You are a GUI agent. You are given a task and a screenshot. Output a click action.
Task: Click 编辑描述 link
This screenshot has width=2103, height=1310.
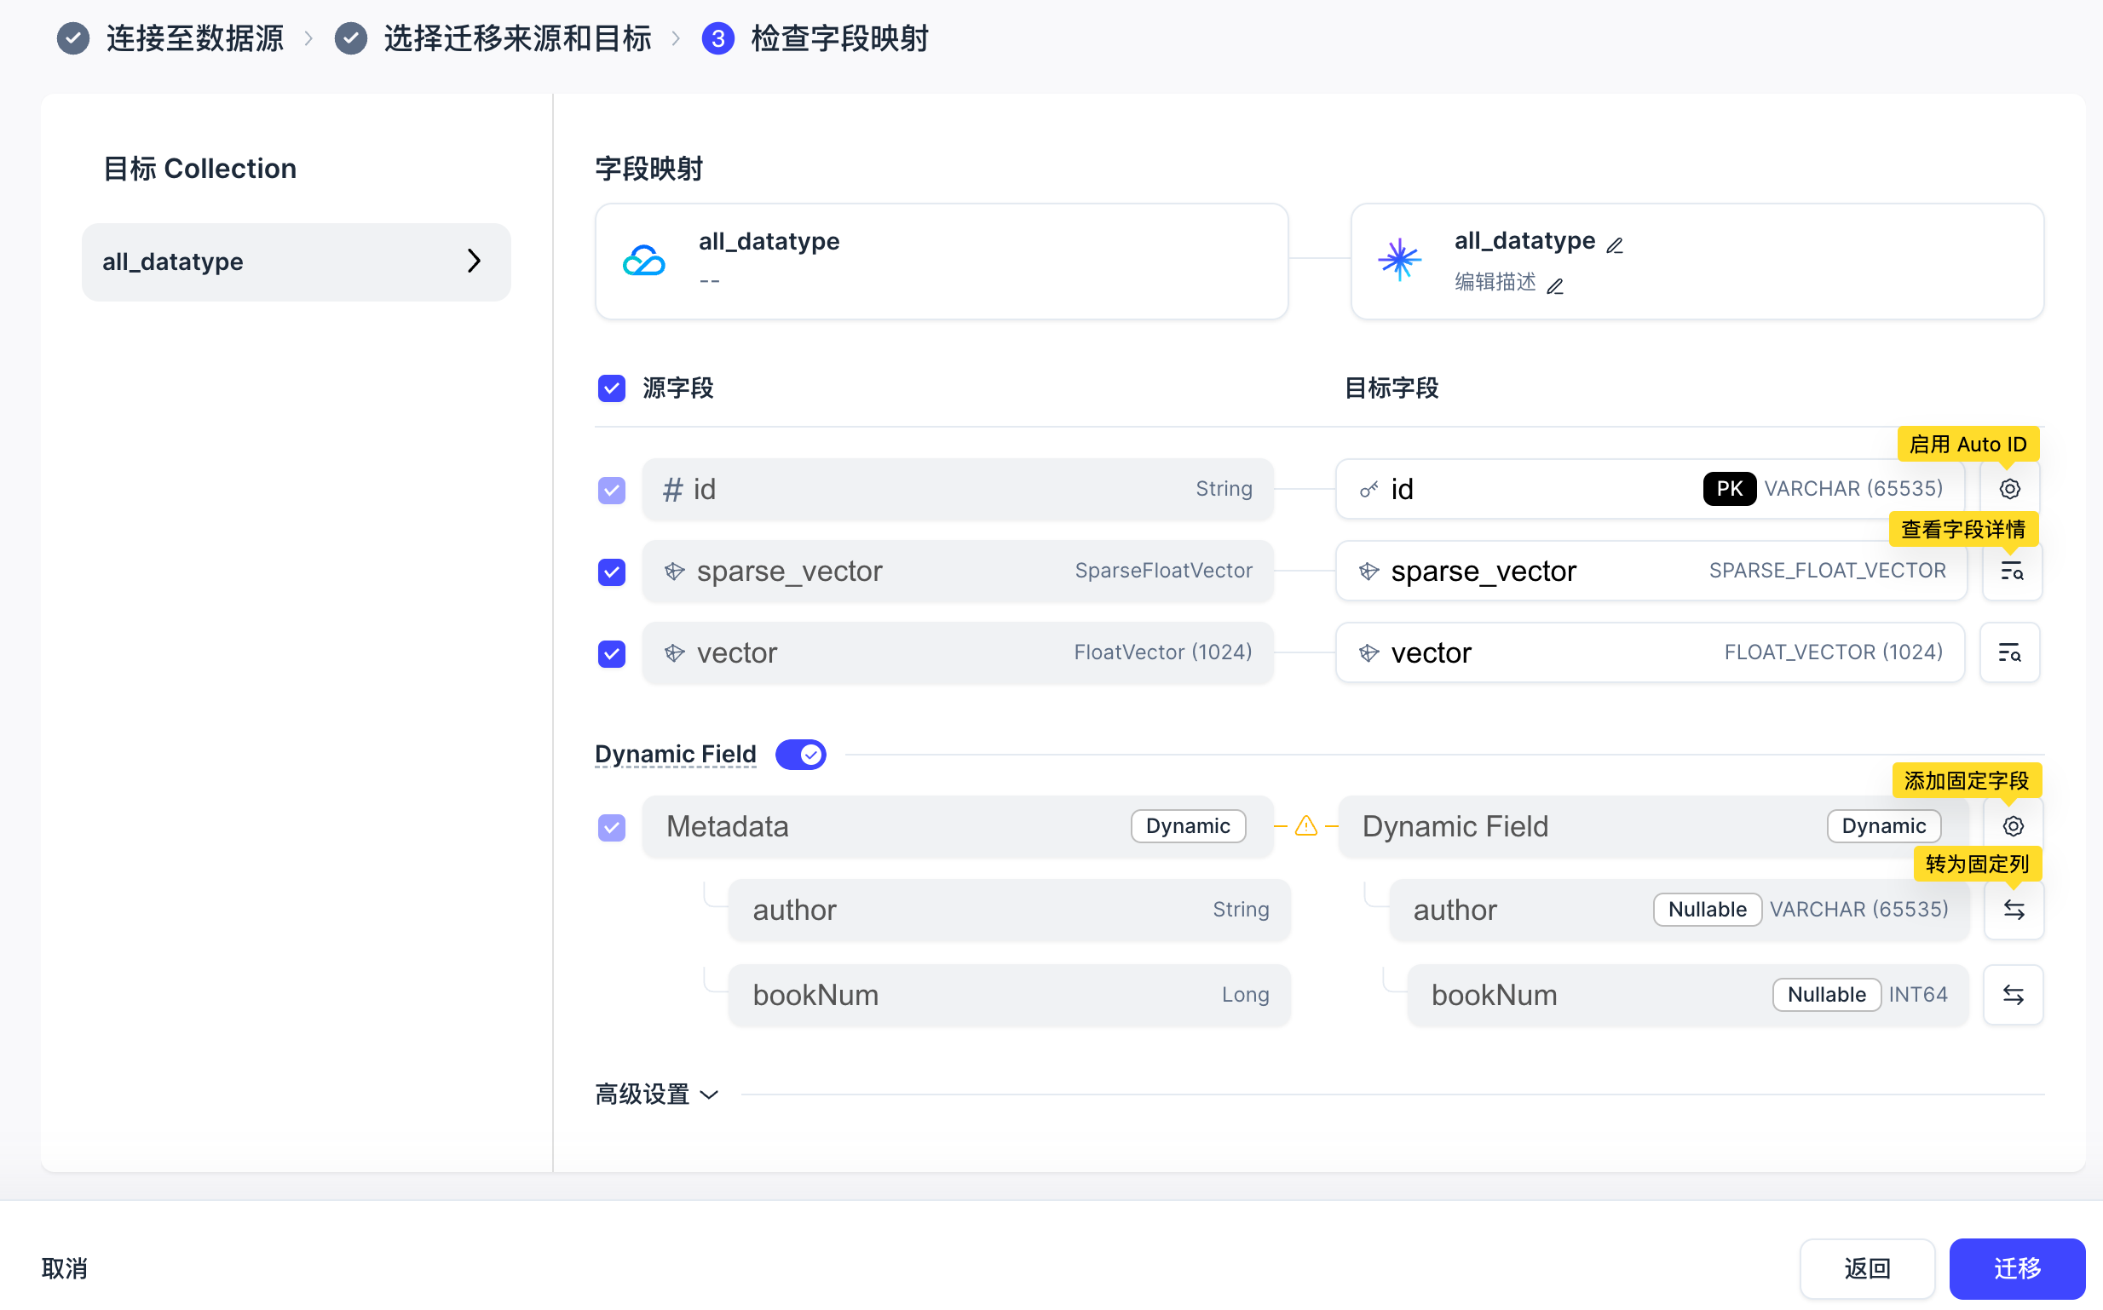pyautogui.click(x=1495, y=283)
